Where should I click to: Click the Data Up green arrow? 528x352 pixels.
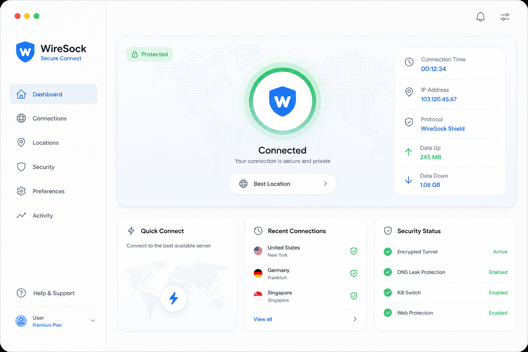(408, 152)
